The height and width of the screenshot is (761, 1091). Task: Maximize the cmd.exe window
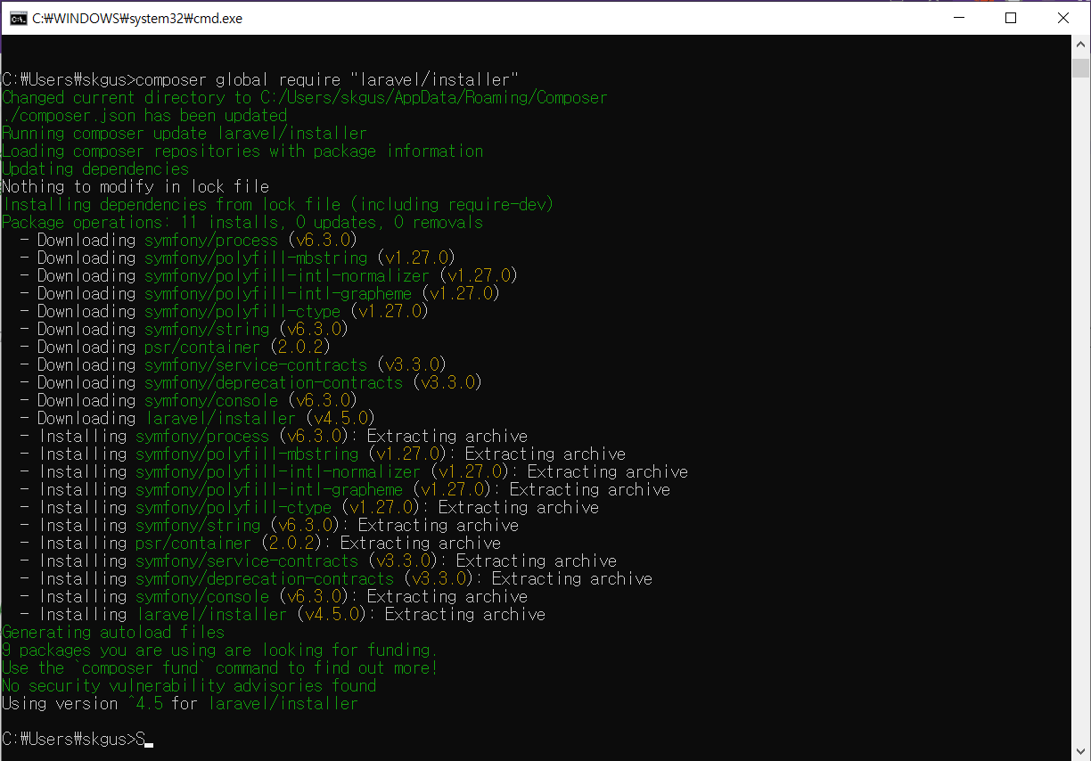tap(1011, 18)
